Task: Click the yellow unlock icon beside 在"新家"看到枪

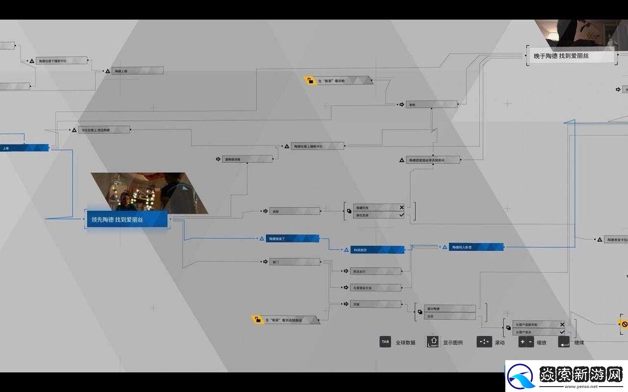Action: tap(310, 80)
